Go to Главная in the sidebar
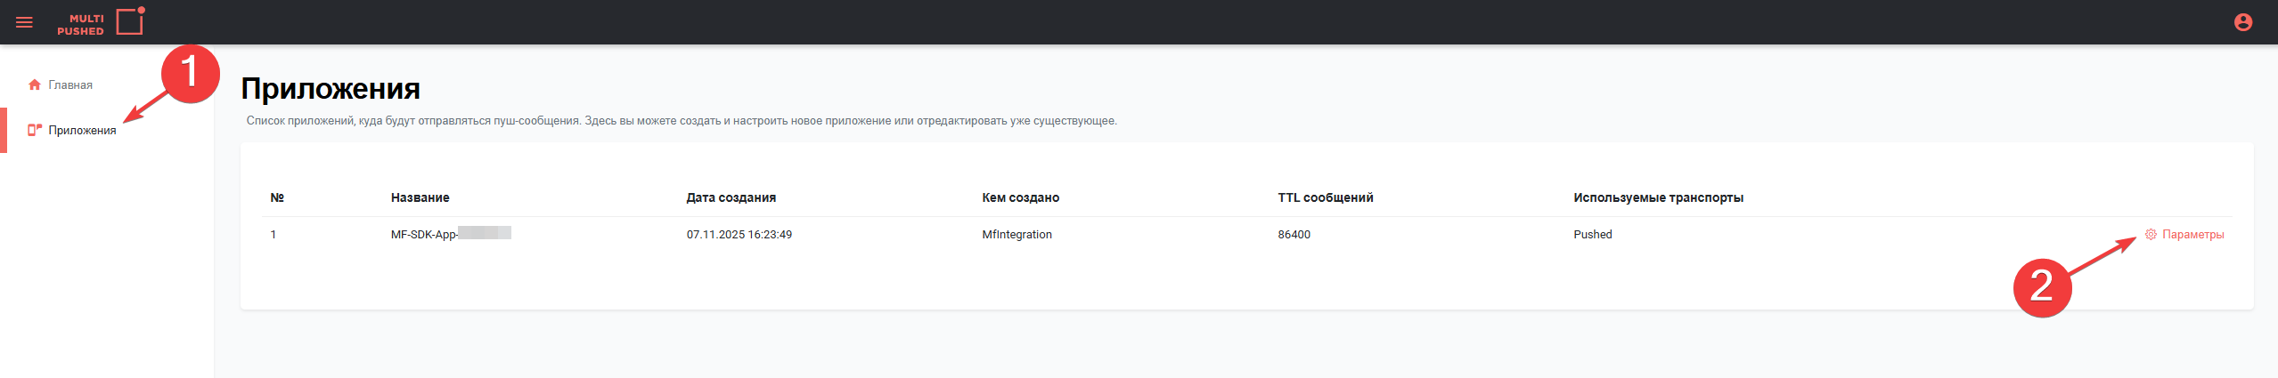This screenshot has width=2278, height=378. 70,85
